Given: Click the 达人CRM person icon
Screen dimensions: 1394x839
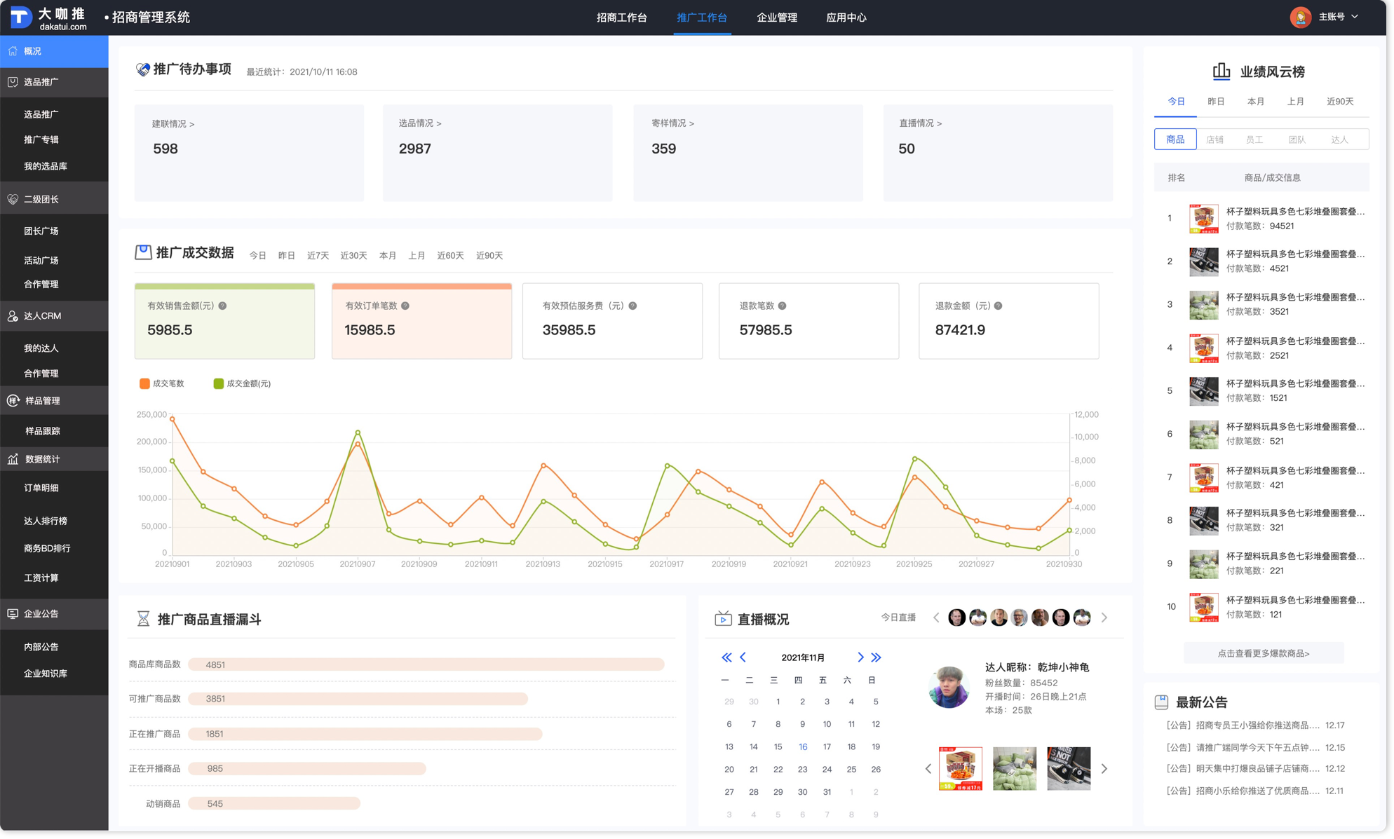Looking at the screenshot, I should [x=13, y=316].
